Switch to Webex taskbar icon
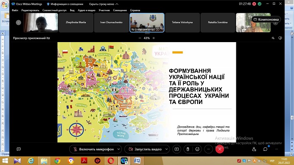This screenshot has width=294, height=165. pyautogui.click(x=124, y=161)
